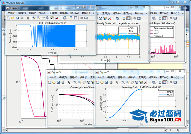Print Figure 1 with the printer icon
191x134 pixels.
point(22,18)
